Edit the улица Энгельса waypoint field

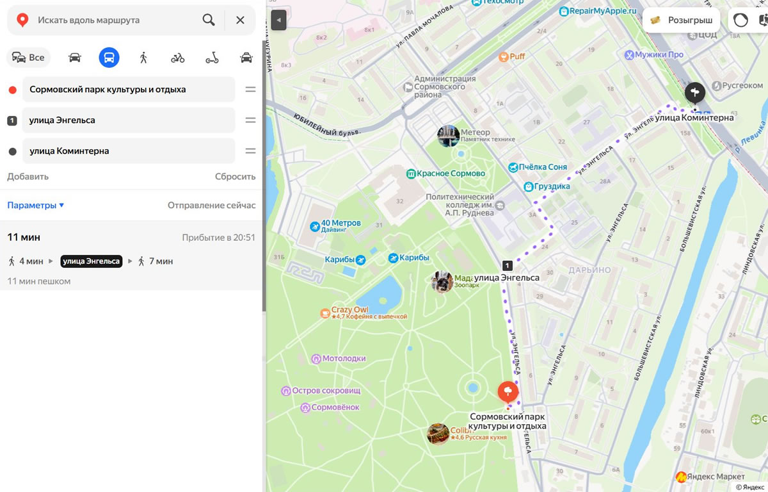pos(128,120)
